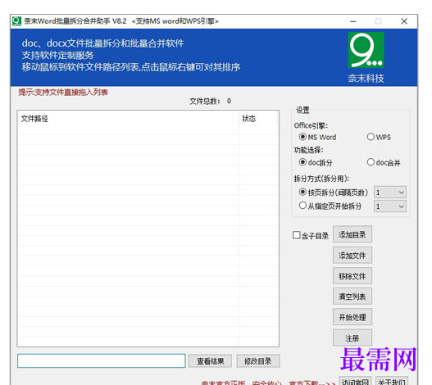Click the 添加文件 button
432x385 pixels.
352,256
